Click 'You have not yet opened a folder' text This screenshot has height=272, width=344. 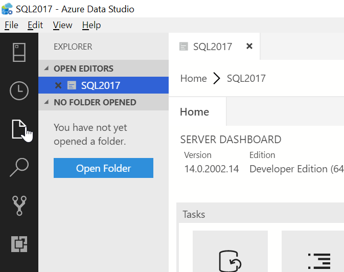[x=90, y=134]
